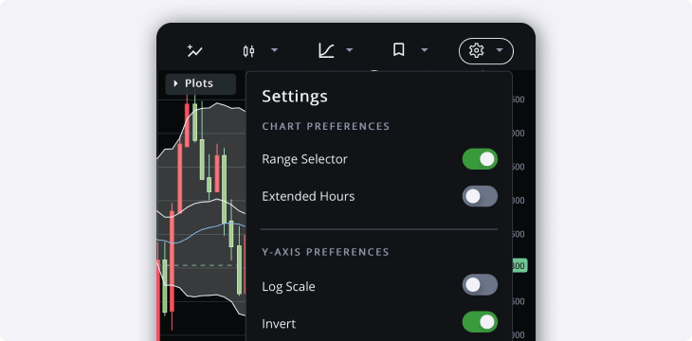This screenshot has height=341, width=692.
Task: Open dropdown arrow beside candlestick icon
Action: (274, 50)
